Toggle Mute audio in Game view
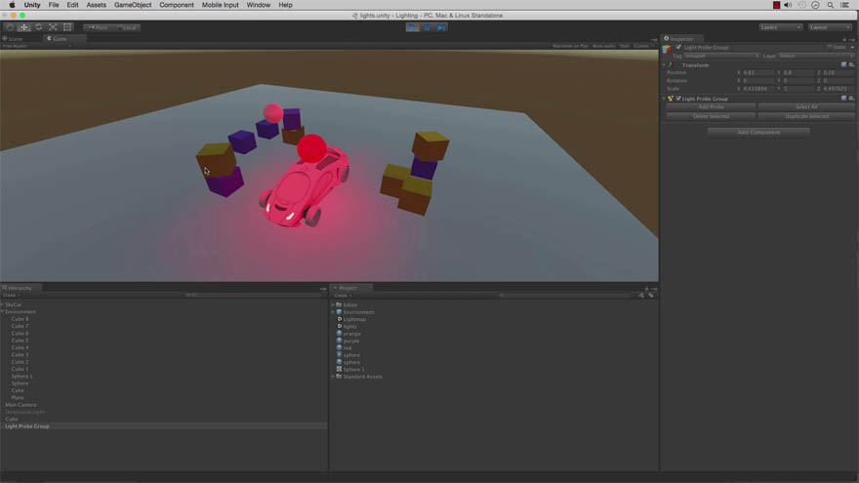This screenshot has width=859, height=483. 603,46
